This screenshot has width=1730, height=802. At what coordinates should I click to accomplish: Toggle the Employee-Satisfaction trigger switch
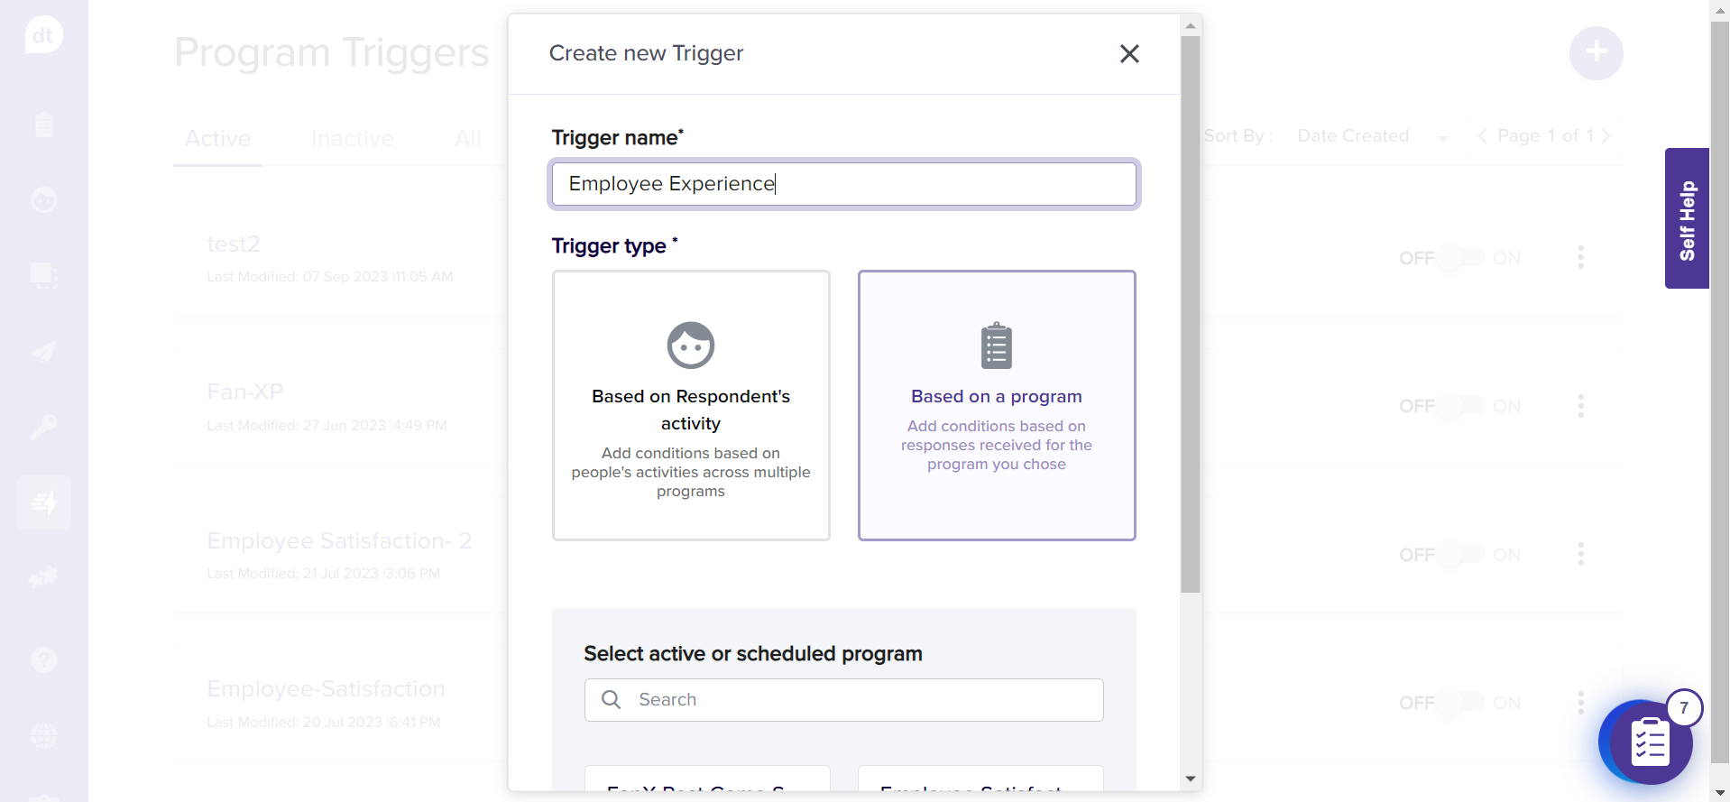1461,703
